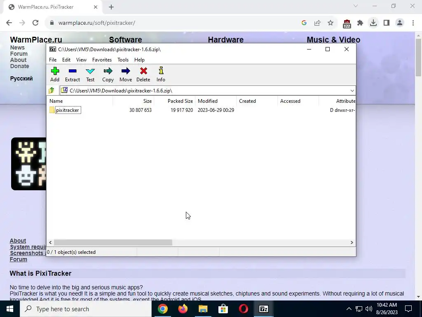
Task: Click the Chrome address bar URL
Action: [x=96, y=23]
